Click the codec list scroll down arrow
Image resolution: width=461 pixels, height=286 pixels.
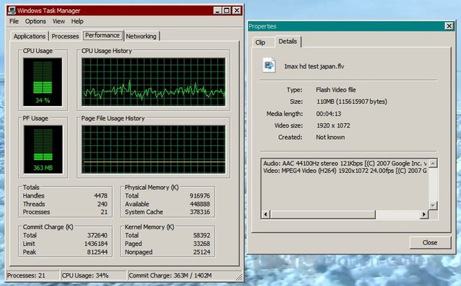click(433, 205)
